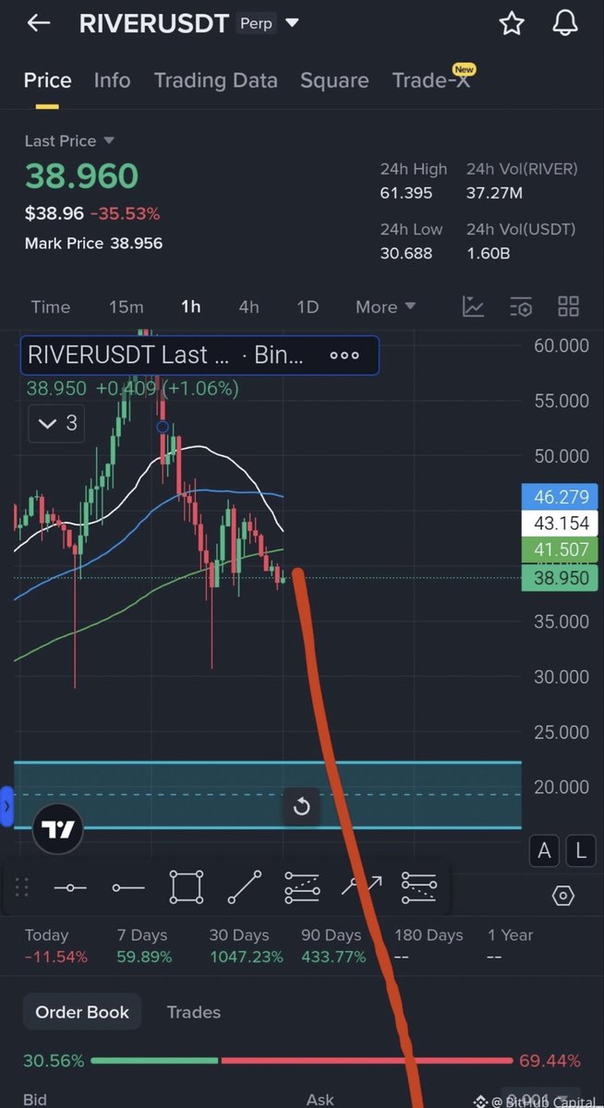Click the 30 Days 1047.23% performance

click(246, 946)
